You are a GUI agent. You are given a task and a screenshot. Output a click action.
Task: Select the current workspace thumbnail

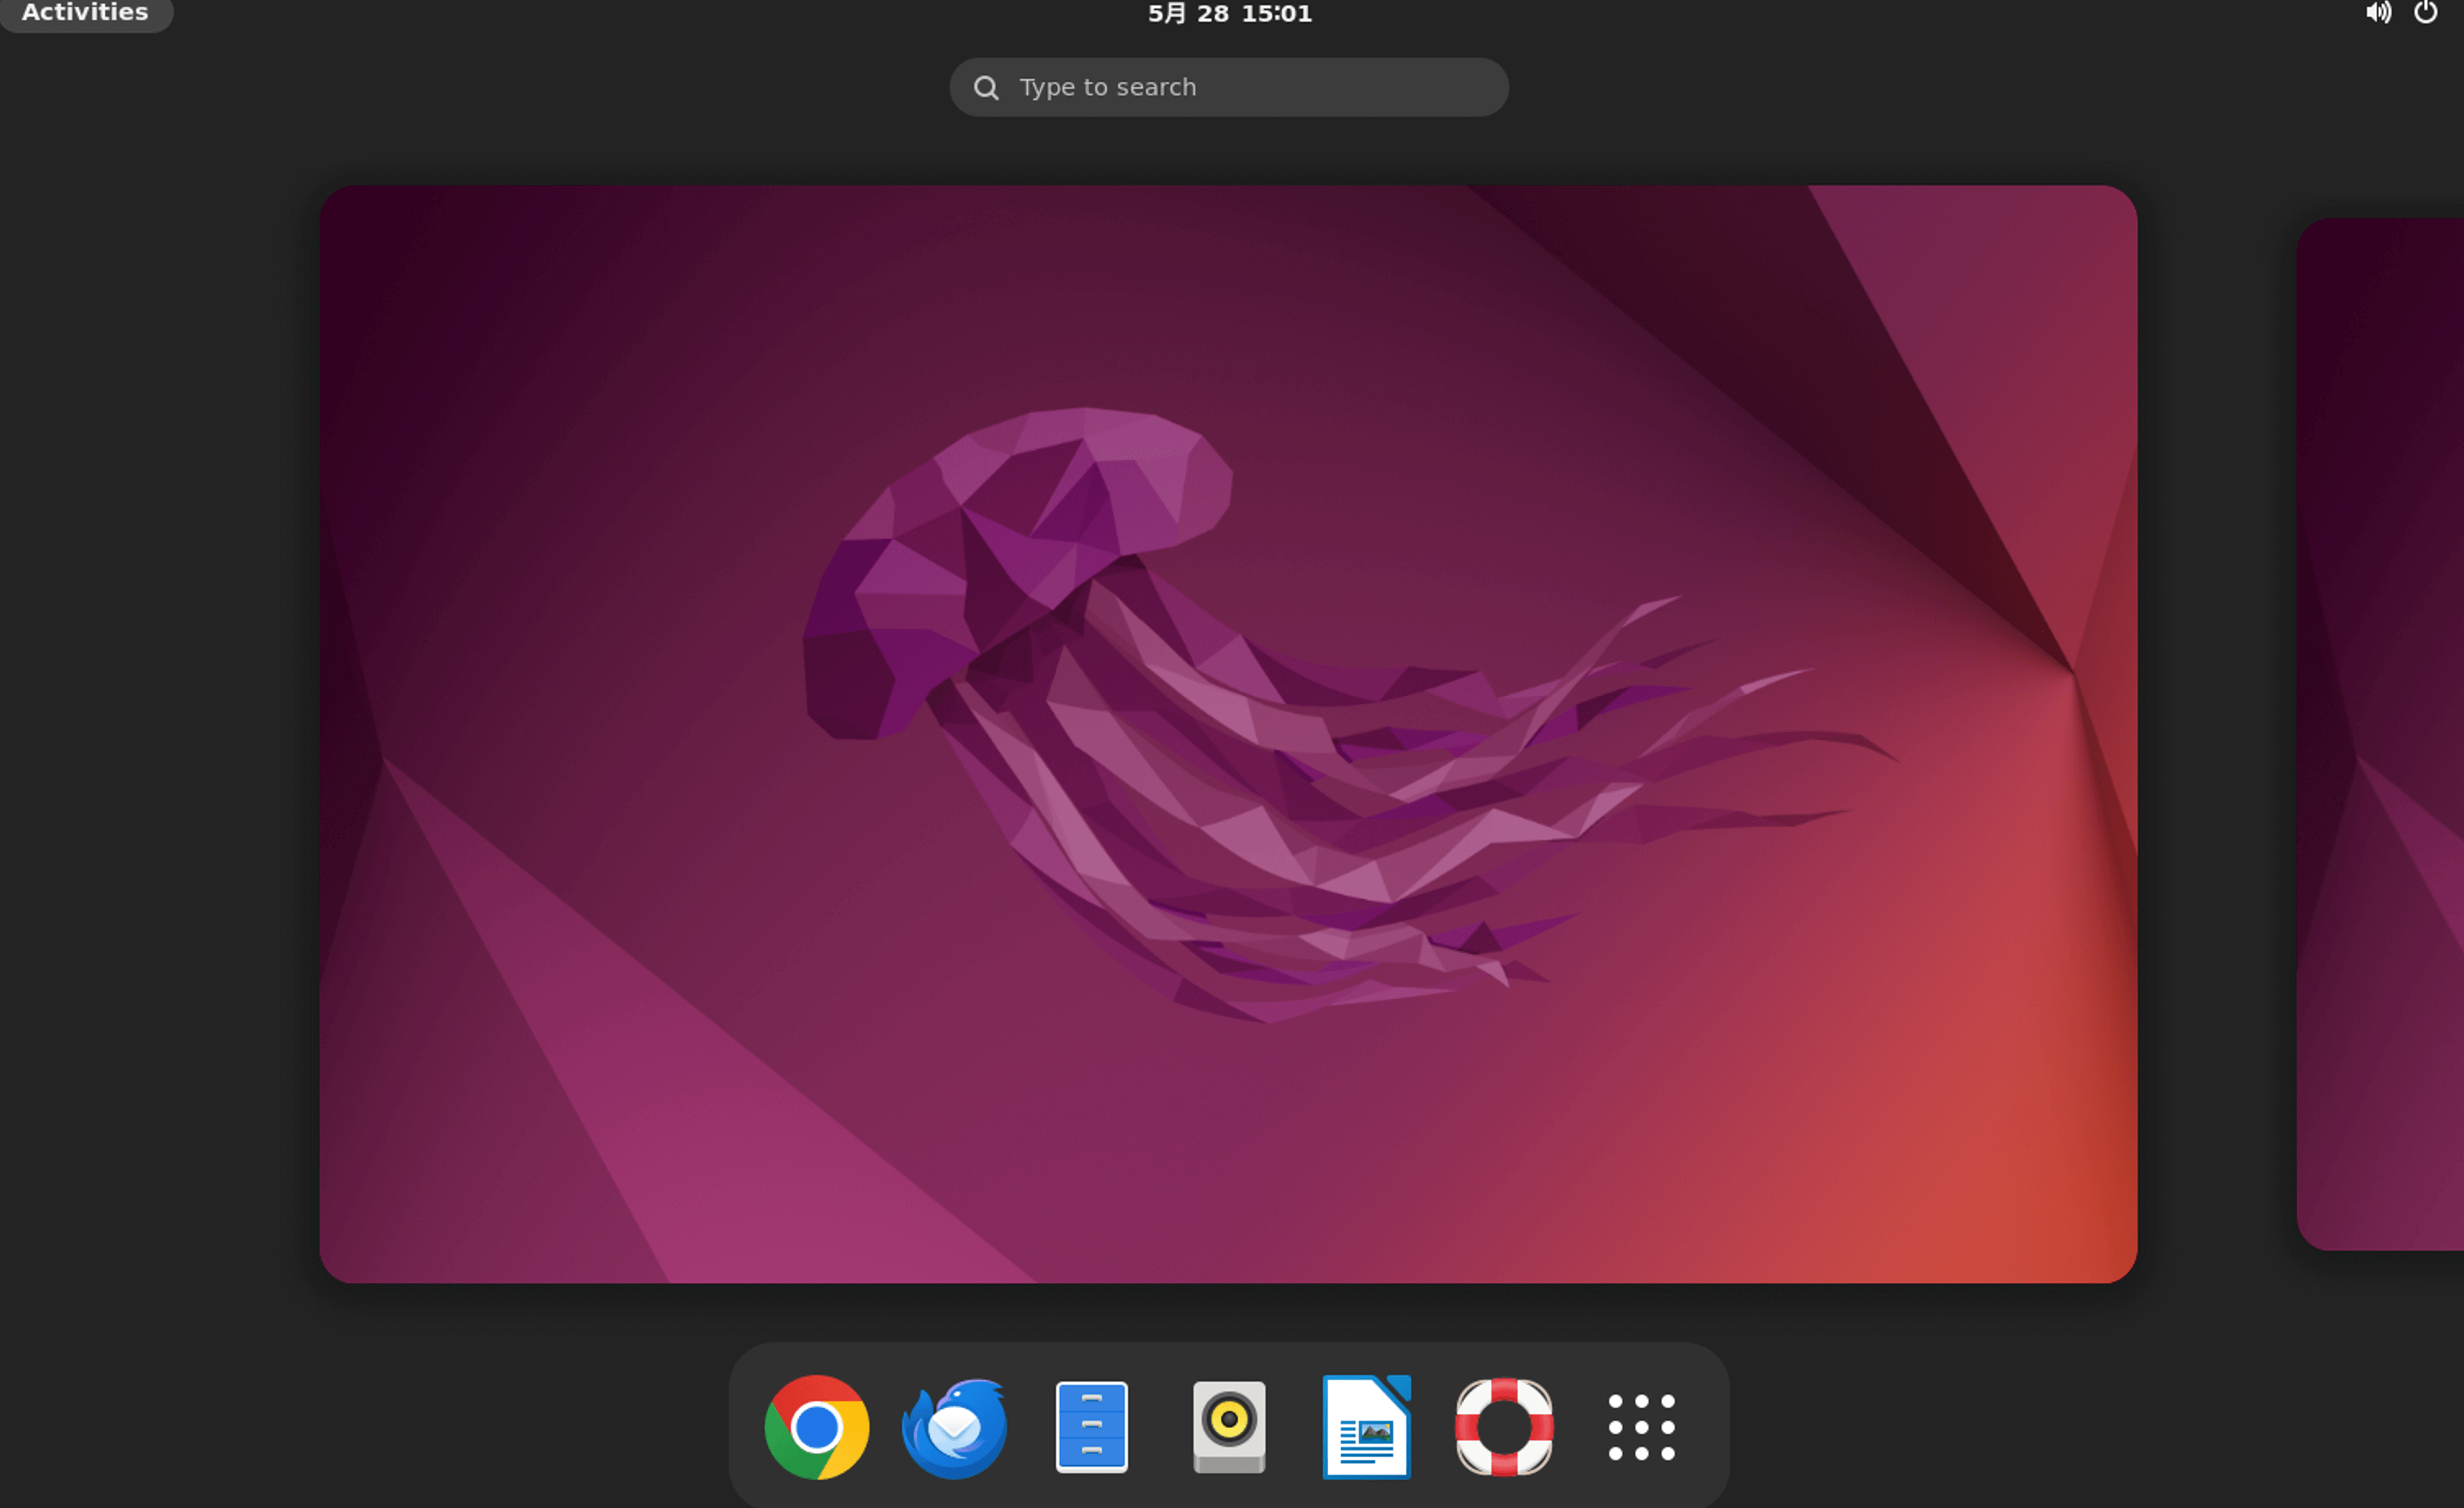pyautogui.click(x=1228, y=733)
